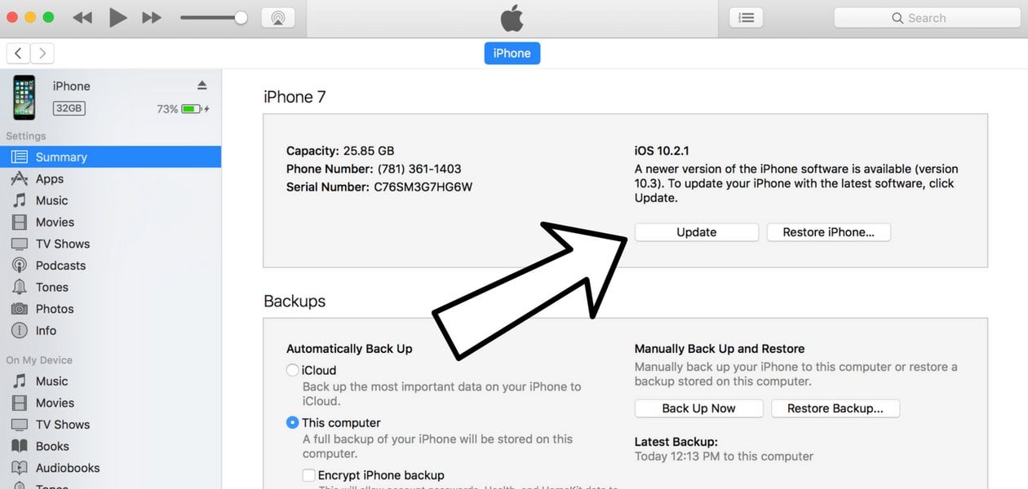Click the AirPlay icon button
The image size is (1028, 489).
tap(278, 18)
